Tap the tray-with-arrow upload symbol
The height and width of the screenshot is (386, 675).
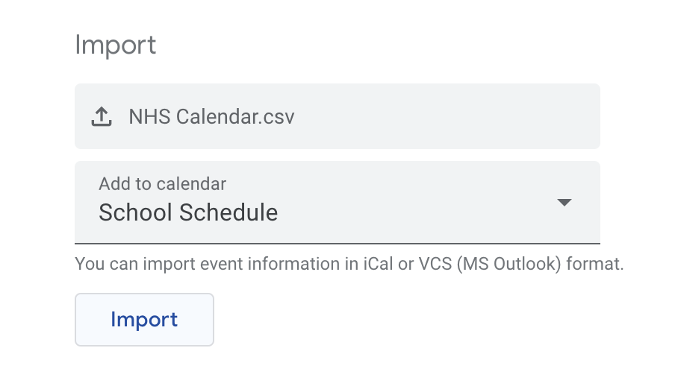(102, 116)
